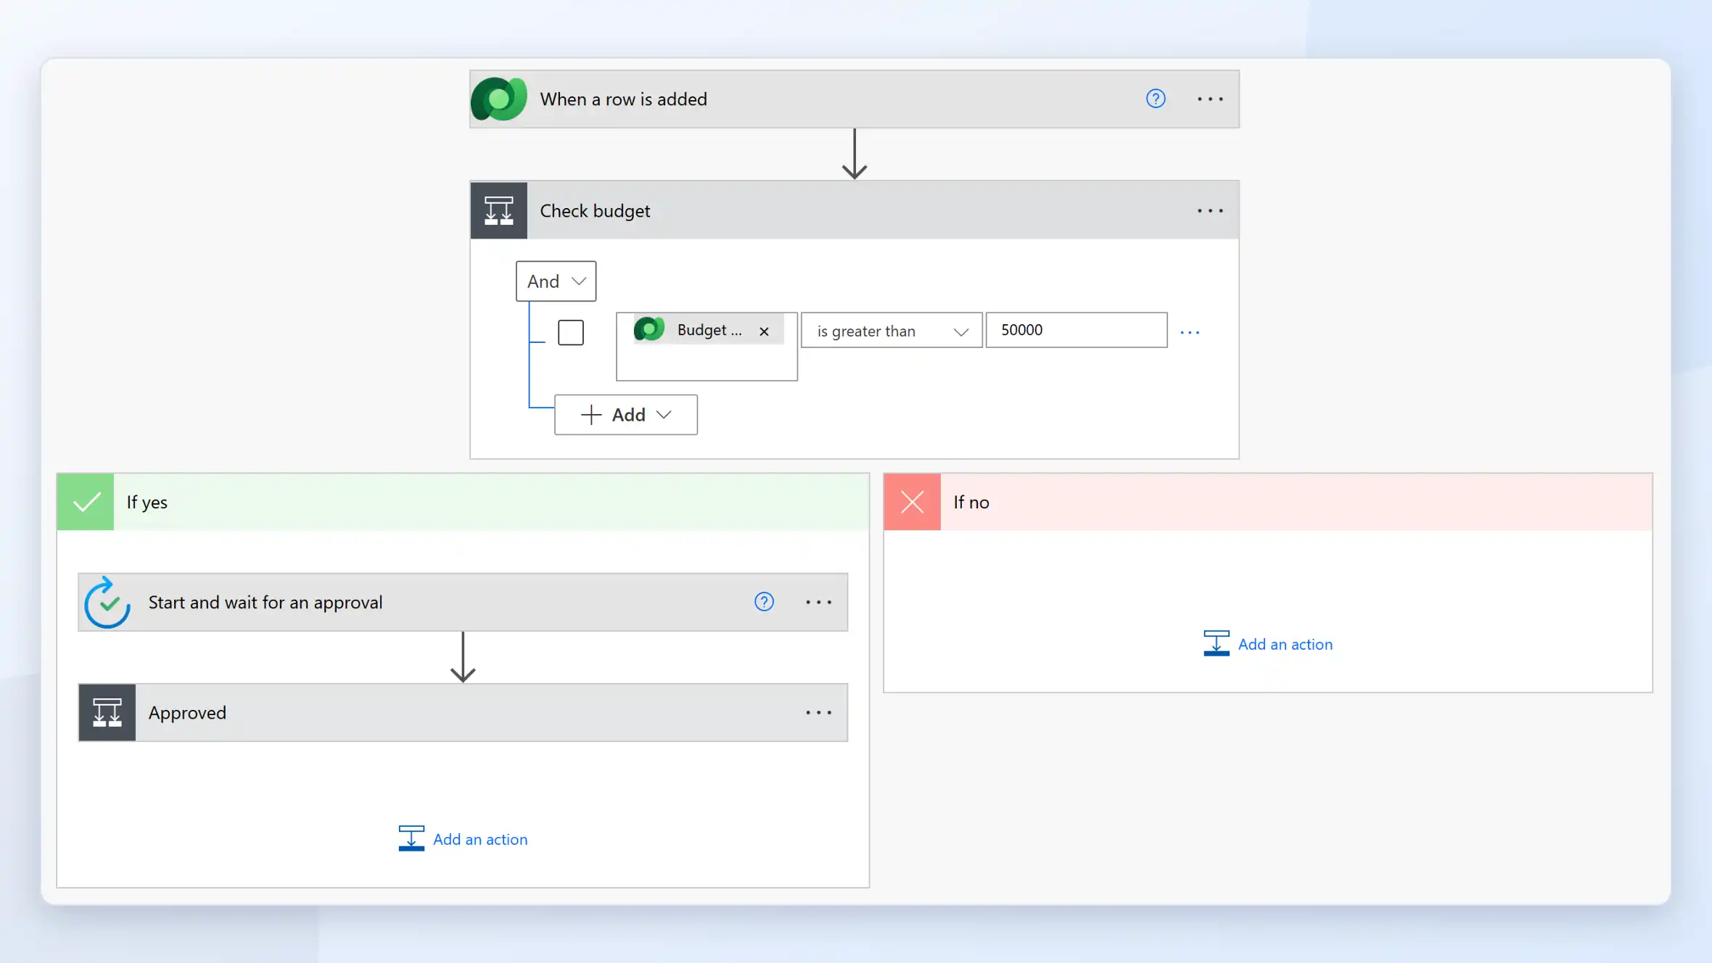
Task: Open the Check budget ellipsis menu
Action: 1210,211
